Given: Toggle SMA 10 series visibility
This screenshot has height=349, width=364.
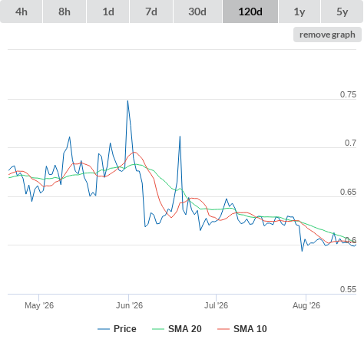Looking at the screenshot, I should (250, 329).
